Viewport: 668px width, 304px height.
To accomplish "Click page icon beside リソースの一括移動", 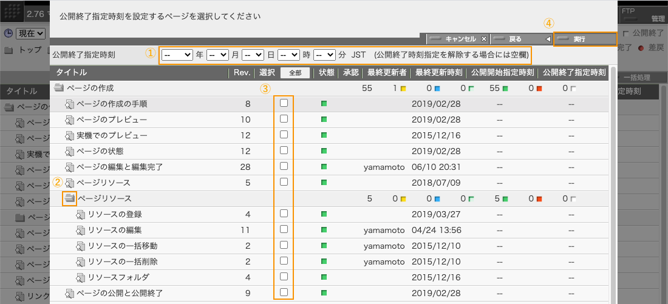I will coord(81,246).
